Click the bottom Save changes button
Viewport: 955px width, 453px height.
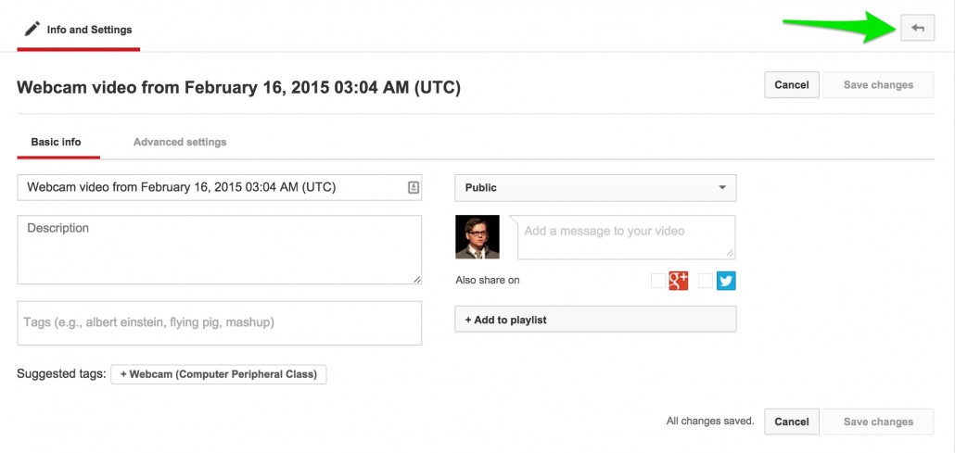[878, 422]
